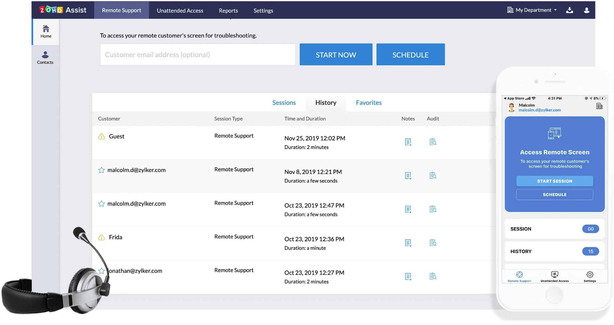The height and width of the screenshot is (325, 614).
Task: Tap Malcolm's avatar in phone app
Action: (511, 107)
